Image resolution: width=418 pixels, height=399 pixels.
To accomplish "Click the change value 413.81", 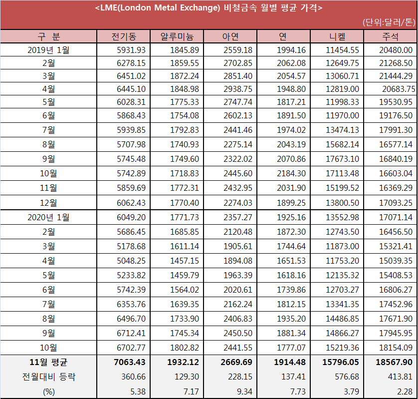I will (x=400, y=377).
